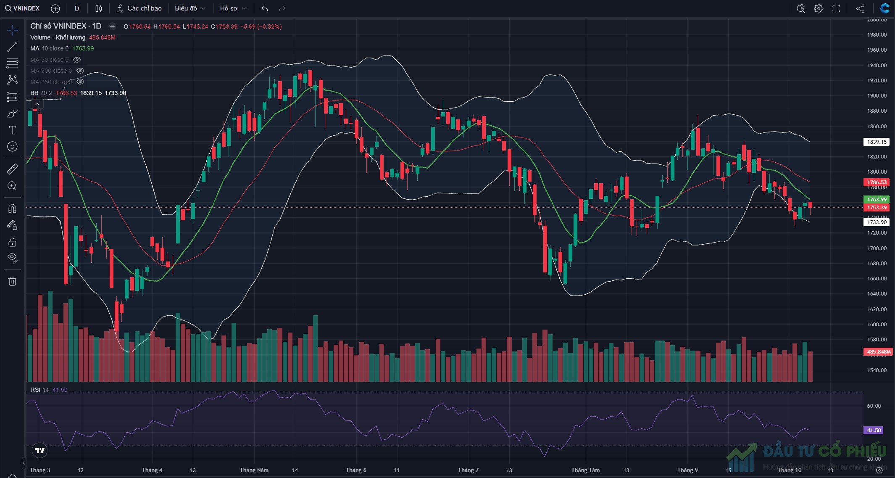Click the symbol status dot beside title
The width and height of the screenshot is (895, 478).
tap(112, 26)
